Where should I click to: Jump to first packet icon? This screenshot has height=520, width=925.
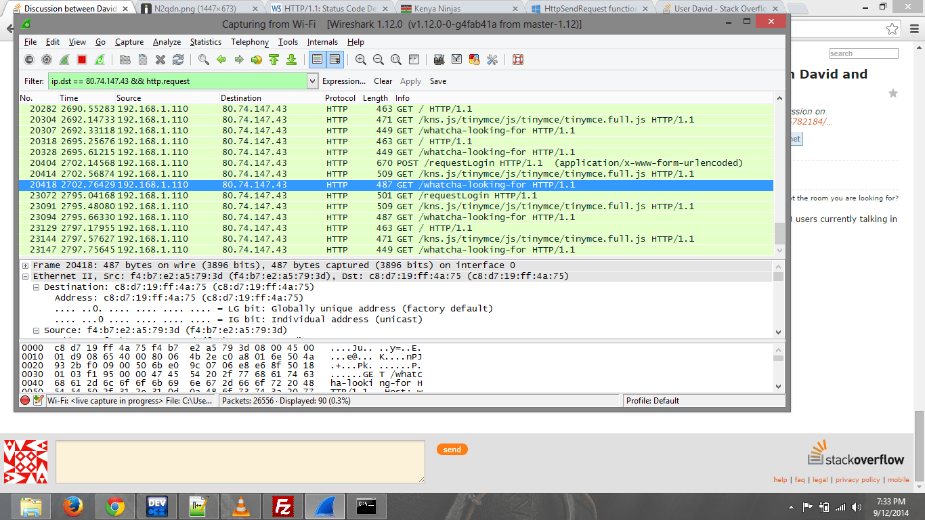click(274, 60)
